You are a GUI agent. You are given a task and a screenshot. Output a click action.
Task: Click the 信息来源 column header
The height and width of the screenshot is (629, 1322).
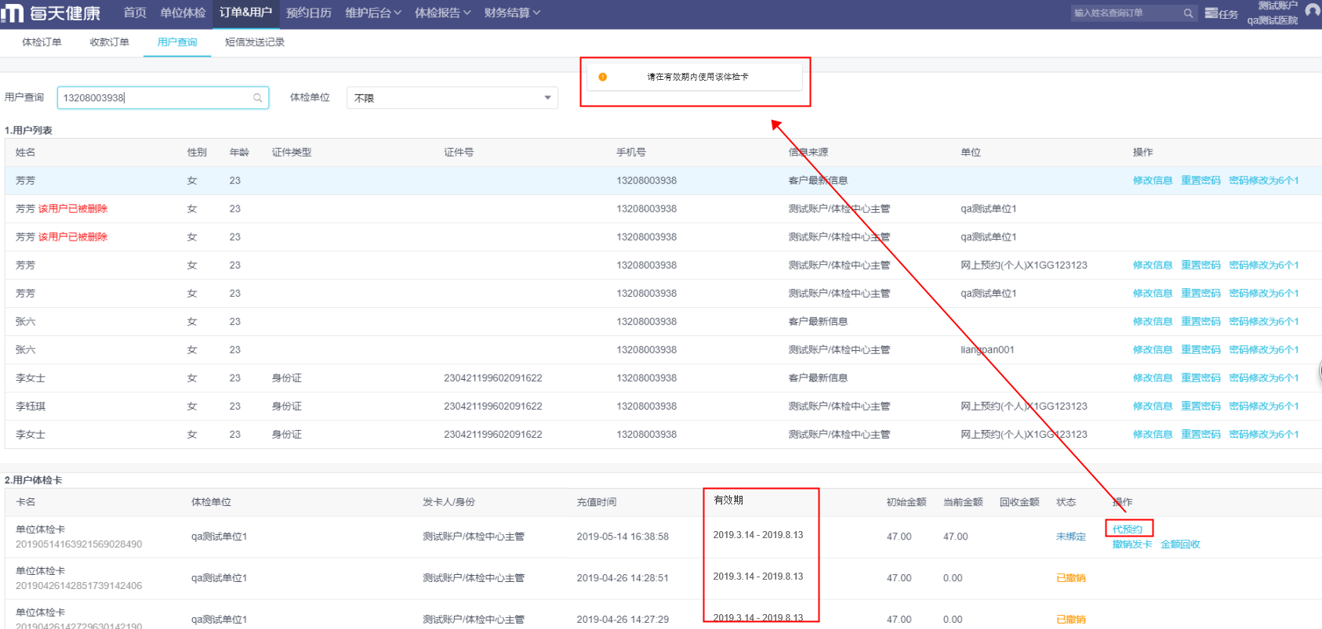click(x=808, y=153)
